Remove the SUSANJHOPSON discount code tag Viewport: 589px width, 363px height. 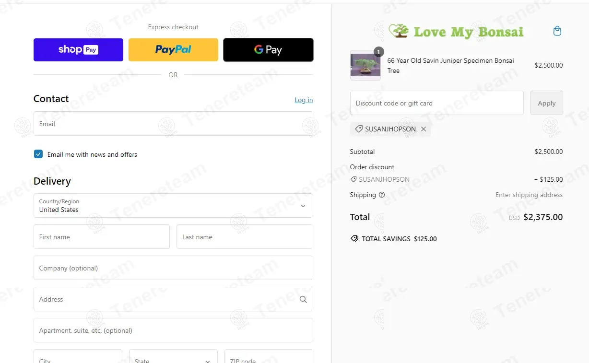[424, 129]
